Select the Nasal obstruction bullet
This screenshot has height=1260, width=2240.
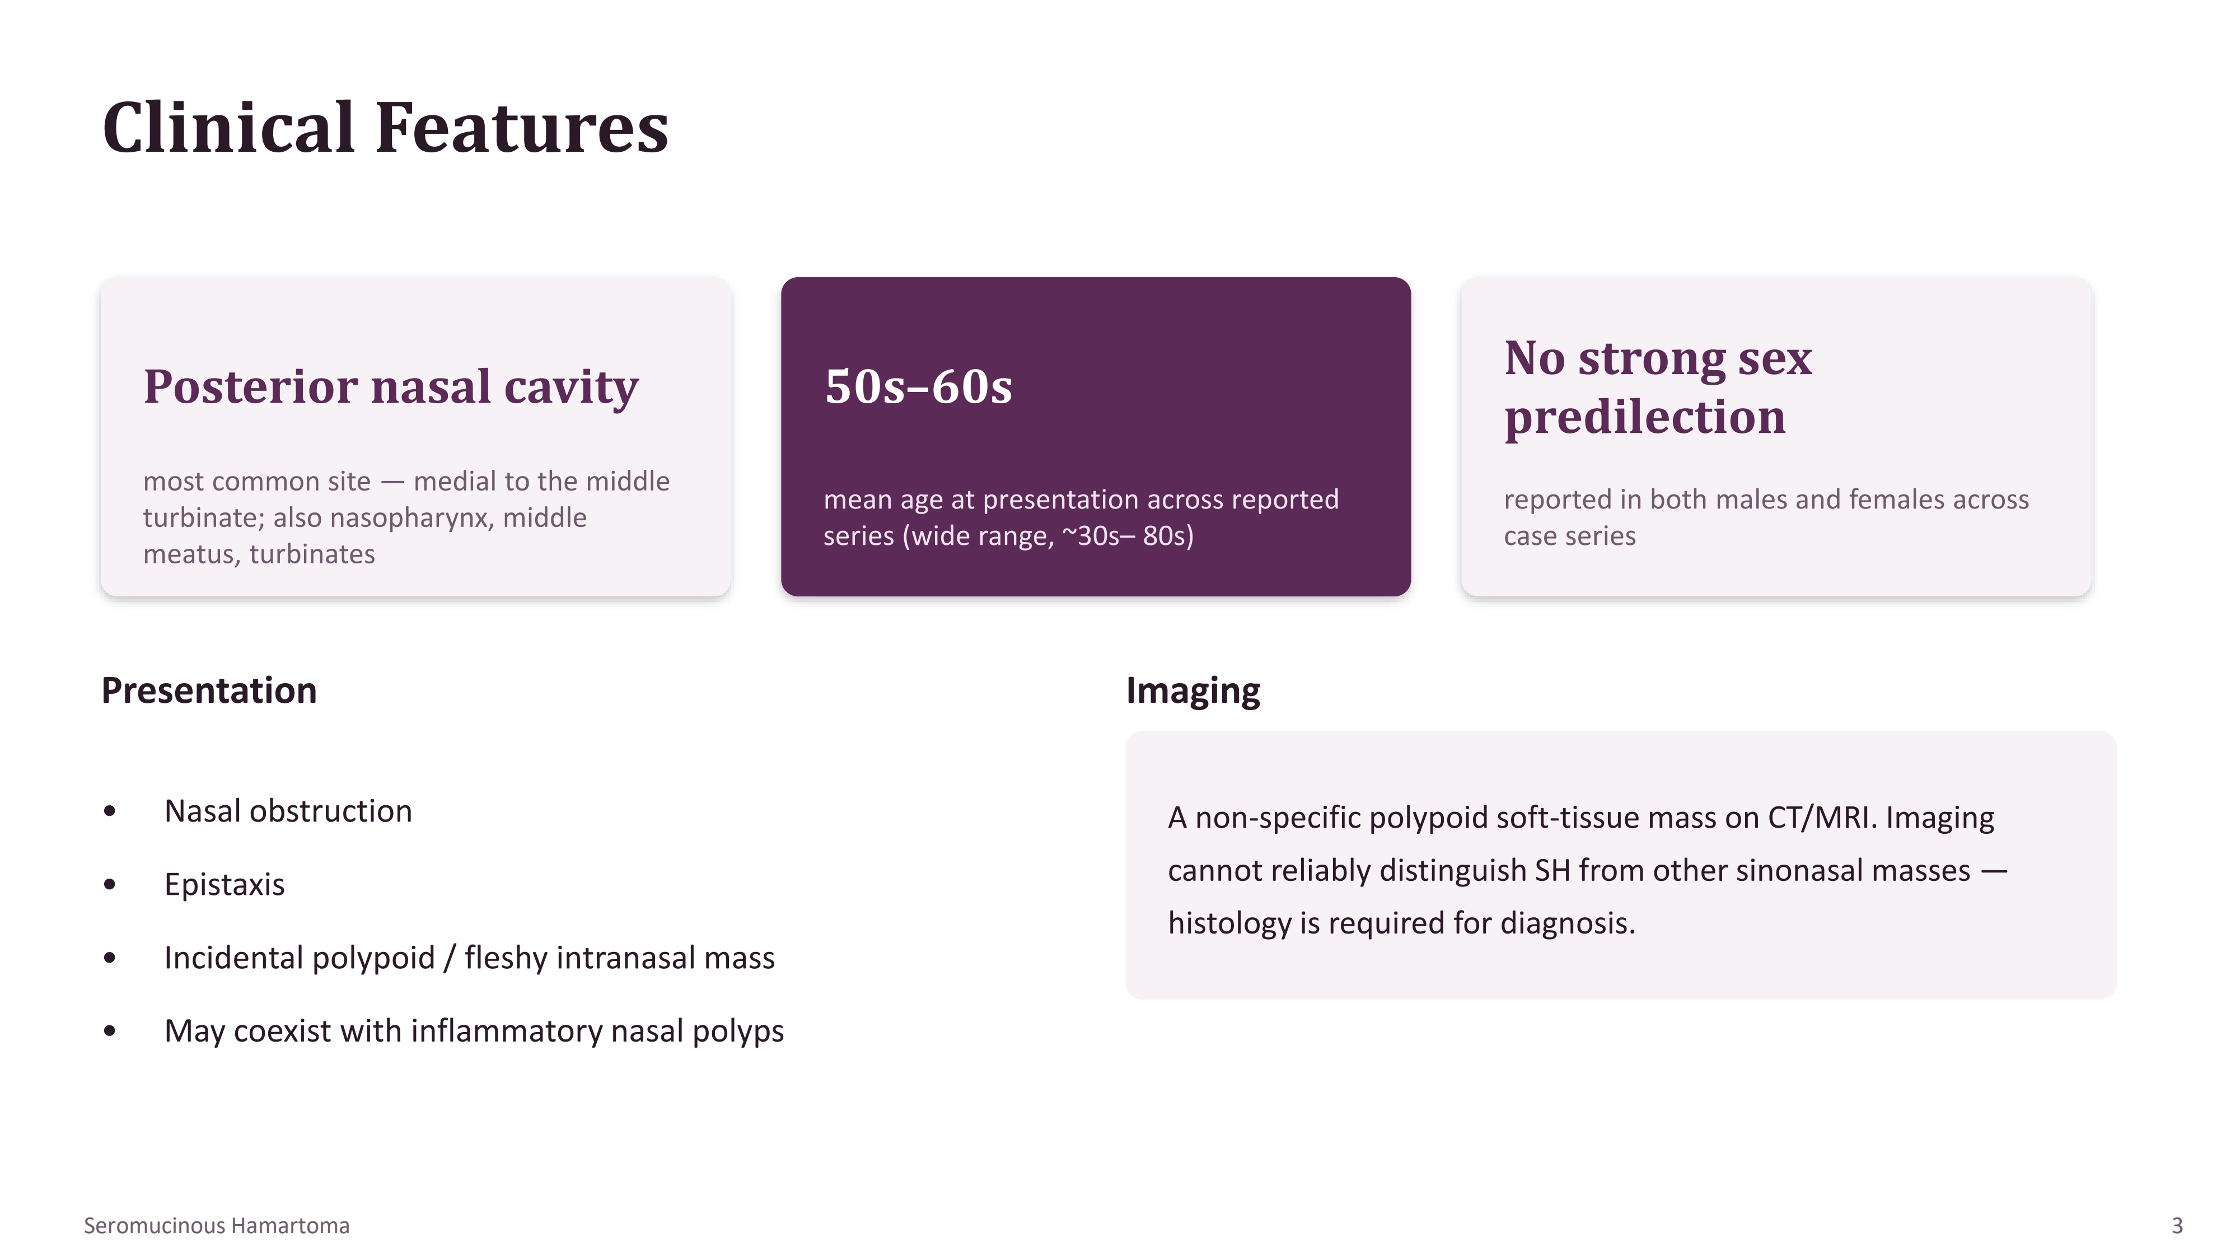pyautogui.click(x=288, y=811)
